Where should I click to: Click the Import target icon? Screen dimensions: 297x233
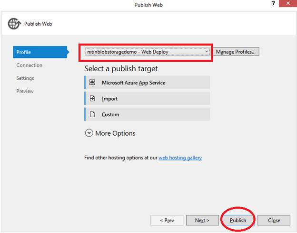92,99
